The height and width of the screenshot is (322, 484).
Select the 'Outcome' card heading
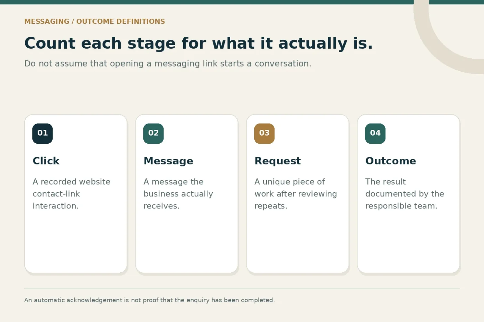[x=391, y=161]
